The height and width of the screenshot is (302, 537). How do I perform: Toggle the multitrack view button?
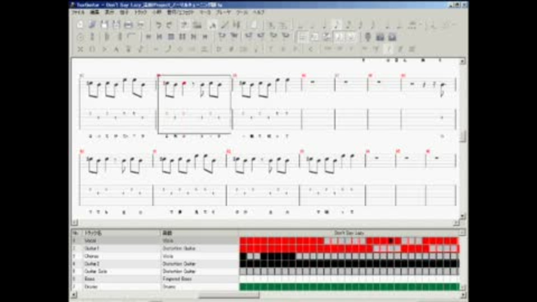click(326, 37)
